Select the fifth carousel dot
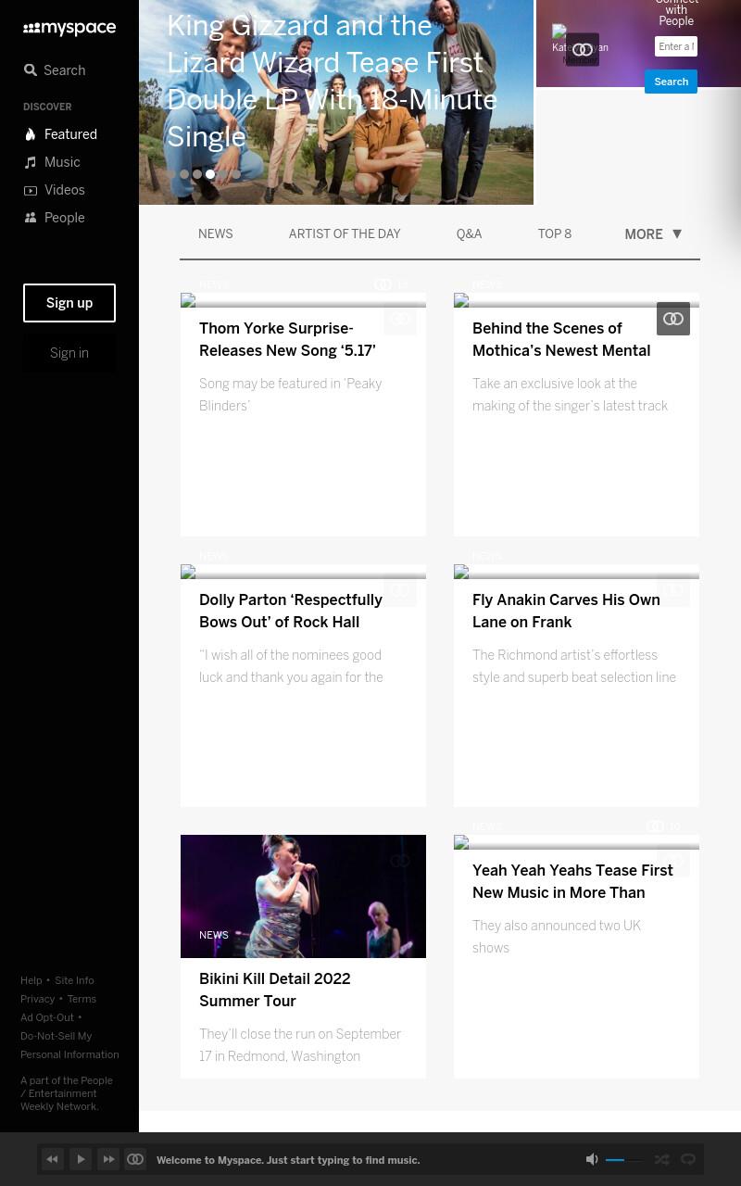741x1186 pixels. pyautogui.click(x=223, y=174)
